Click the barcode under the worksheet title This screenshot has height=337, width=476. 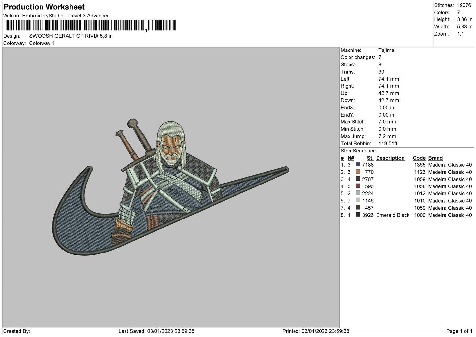90,25
